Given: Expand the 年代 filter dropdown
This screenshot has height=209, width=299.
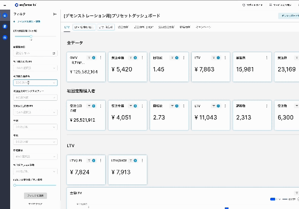Looking at the screenshot, I should pyautogui.click(x=35, y=142).
